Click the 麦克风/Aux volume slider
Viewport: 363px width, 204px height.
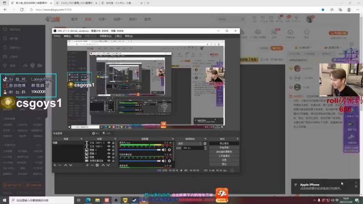coord(140,150)
